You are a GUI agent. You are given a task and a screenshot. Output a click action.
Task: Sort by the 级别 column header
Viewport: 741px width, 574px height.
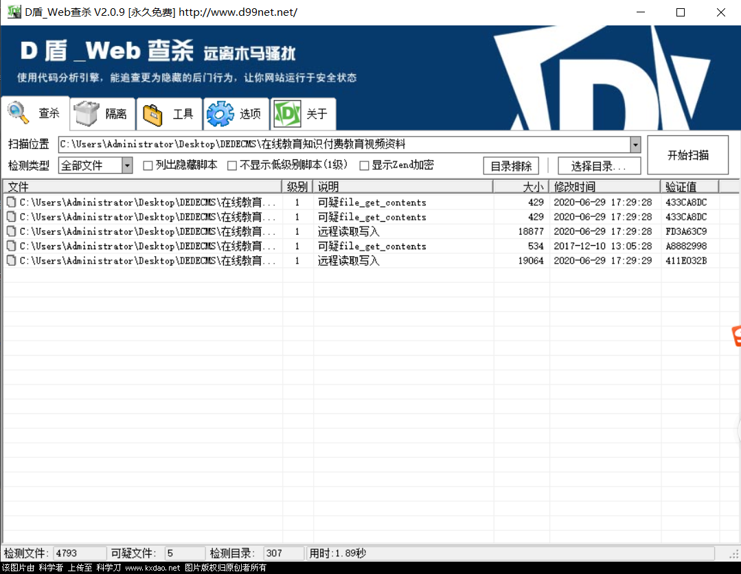tap(297, 187)
